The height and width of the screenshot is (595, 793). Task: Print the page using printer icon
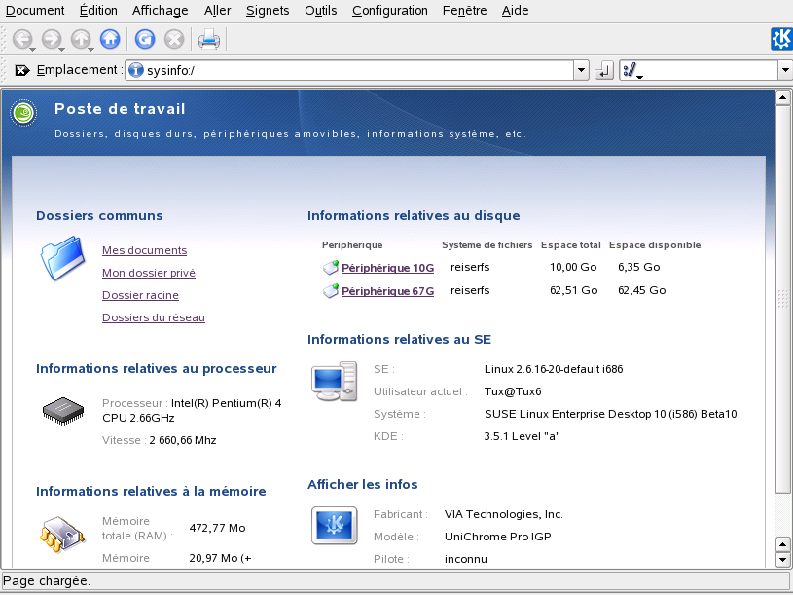pyautogui.click(x=209, y=39)
